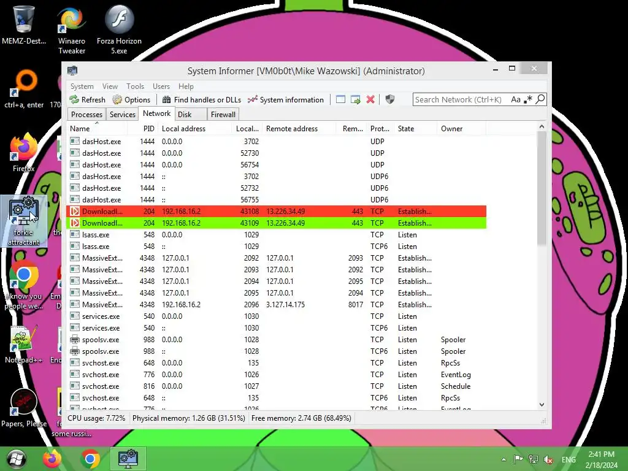Select MassiveExt... row with remote 3.127.14.175
The image size is (628, 471).
pyautogui.click(x=277, y=304)
